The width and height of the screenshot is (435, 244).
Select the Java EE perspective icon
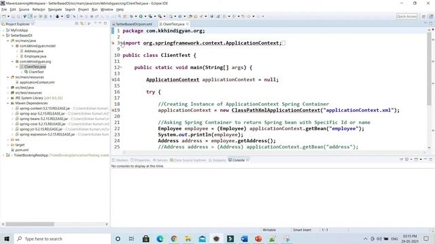pyautogui.click(x=431, y=16)
